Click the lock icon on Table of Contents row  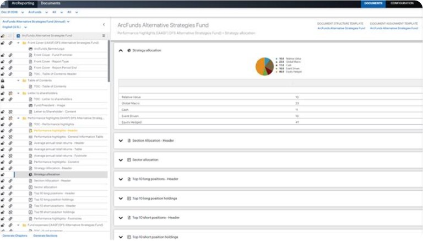[3, 81]
